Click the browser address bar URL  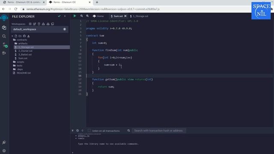[x=93, y=9]
